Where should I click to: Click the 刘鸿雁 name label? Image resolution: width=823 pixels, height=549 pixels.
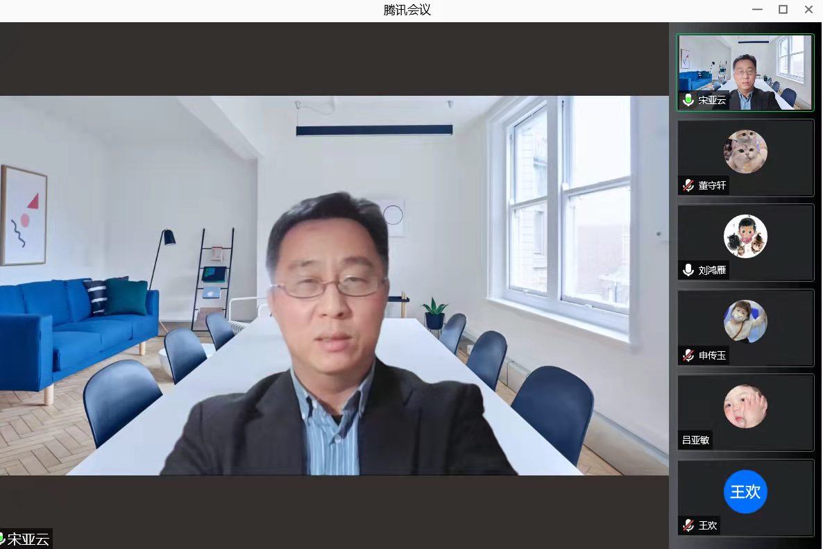[712, 270]
